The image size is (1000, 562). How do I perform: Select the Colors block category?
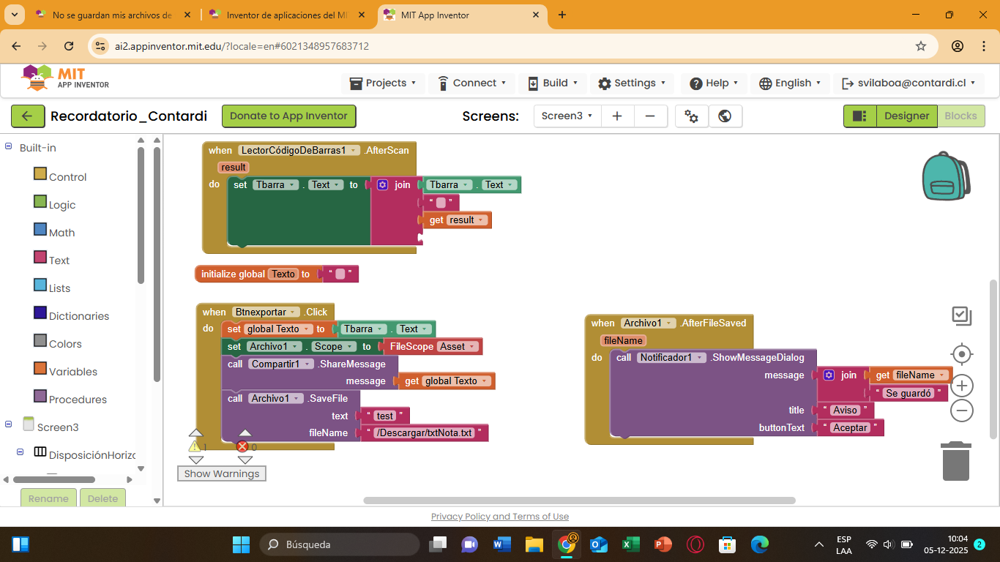pos(64,344)
